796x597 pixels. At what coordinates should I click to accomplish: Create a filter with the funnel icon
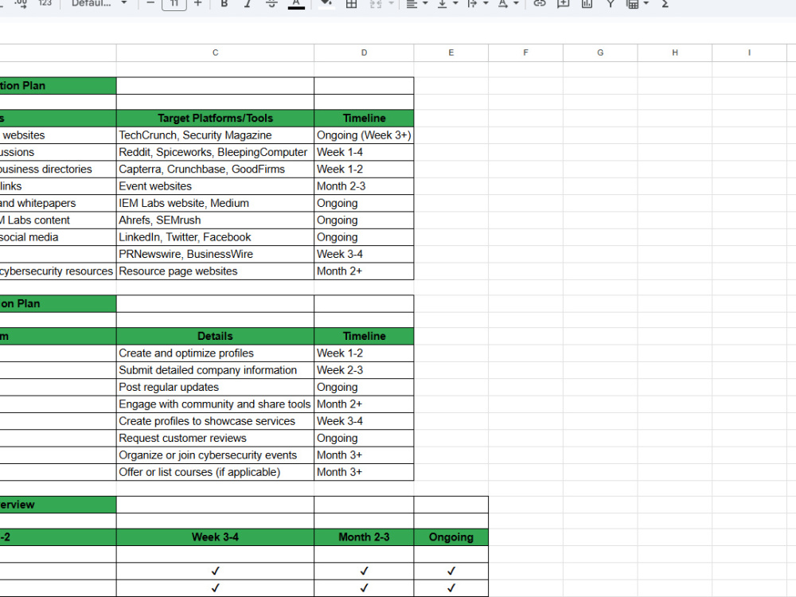pos(611,3)
